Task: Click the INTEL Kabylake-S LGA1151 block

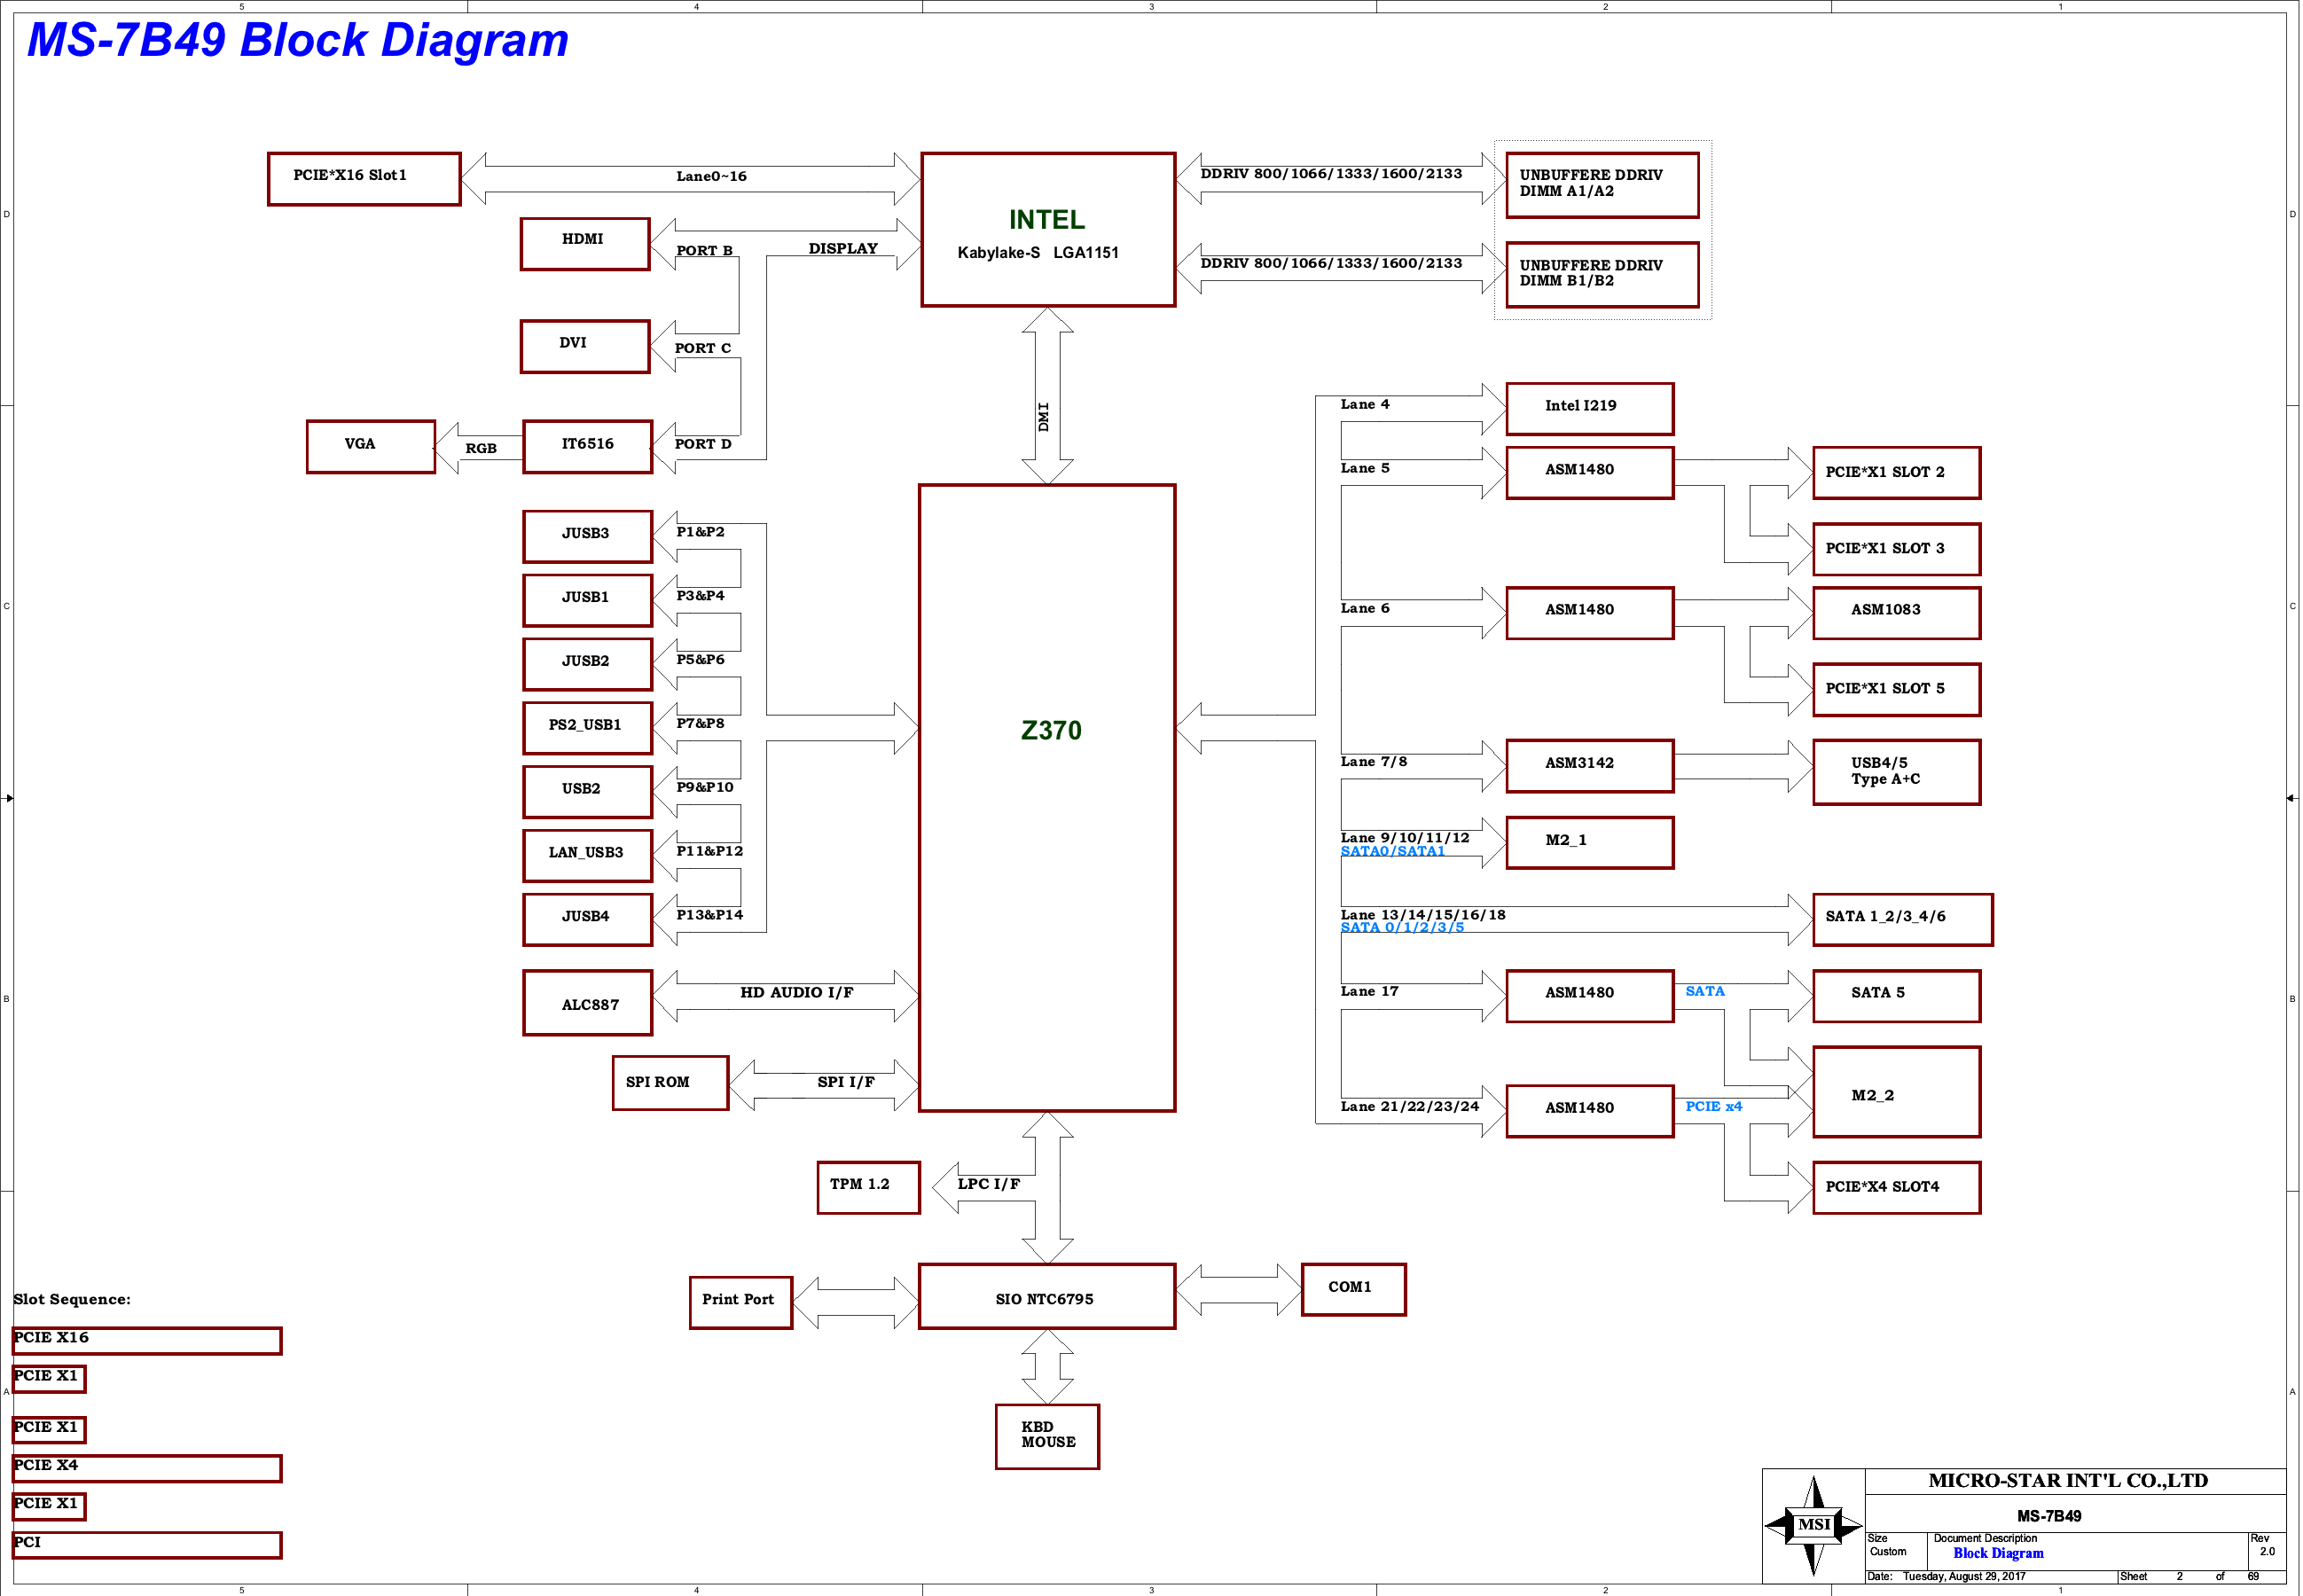Action: point(1048,229)
